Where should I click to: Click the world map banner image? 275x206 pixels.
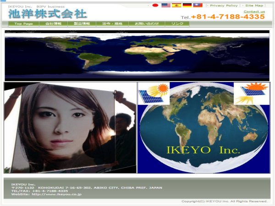click(137, 55)
